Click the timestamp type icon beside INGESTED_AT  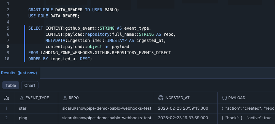(161, 98)
